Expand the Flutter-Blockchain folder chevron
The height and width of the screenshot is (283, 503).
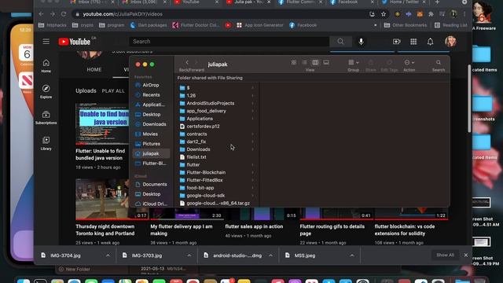tap(253, 173)
